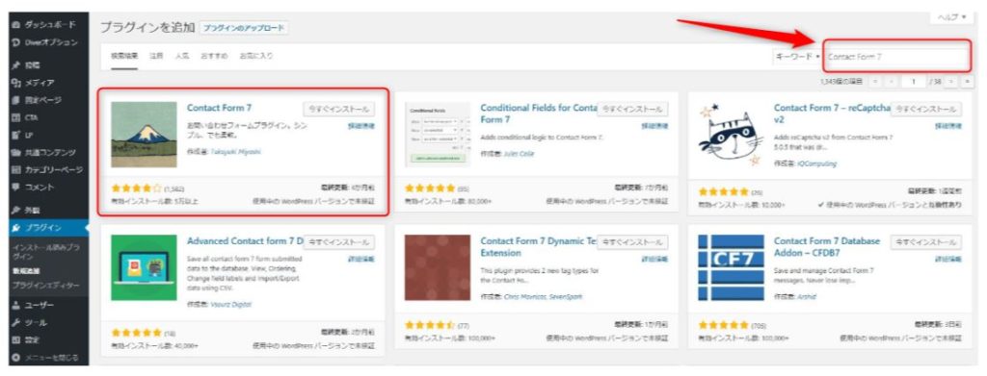
Task: Open the ユーザー person icon
Action: 15,305
